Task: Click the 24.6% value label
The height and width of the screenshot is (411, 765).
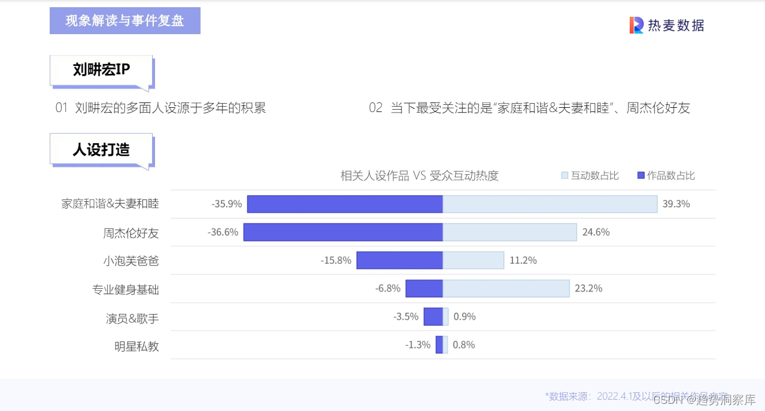Action: pos(596,232)
